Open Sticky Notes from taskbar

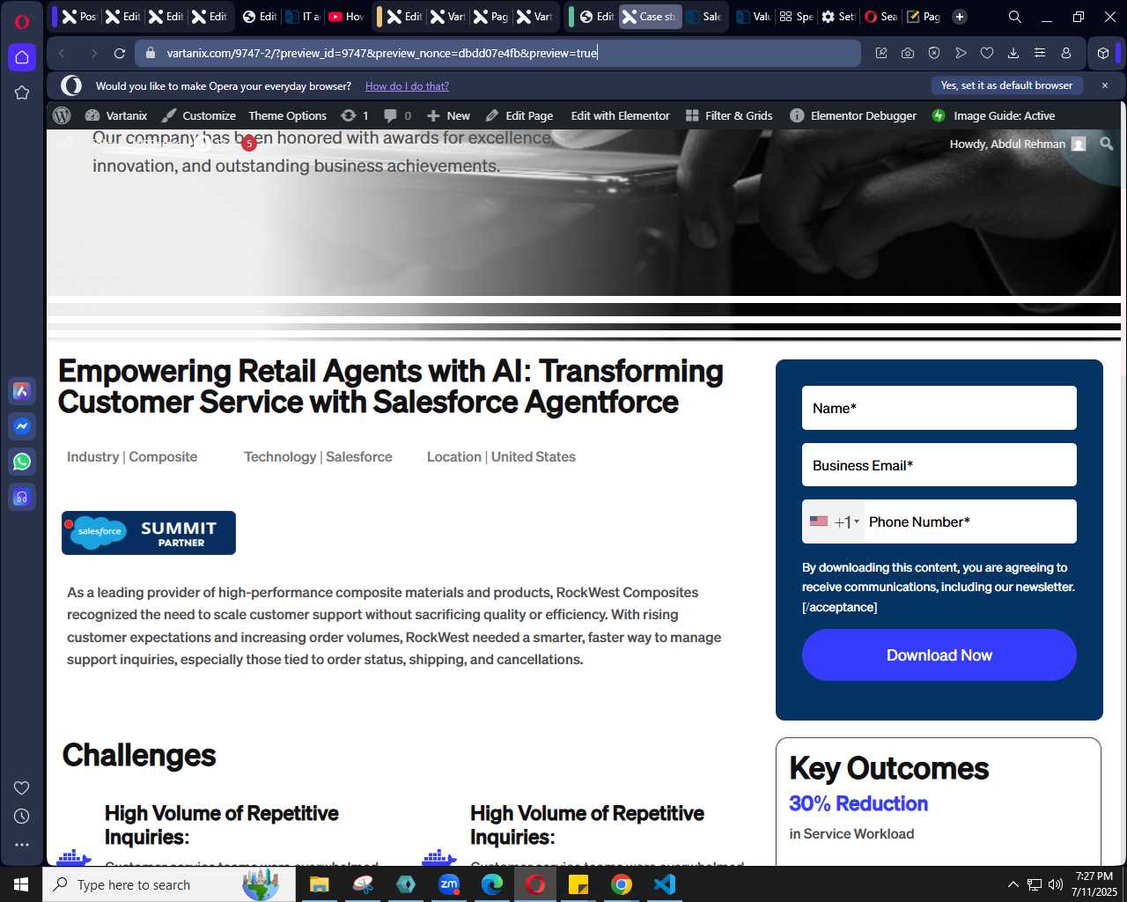(x=578, y=884)
